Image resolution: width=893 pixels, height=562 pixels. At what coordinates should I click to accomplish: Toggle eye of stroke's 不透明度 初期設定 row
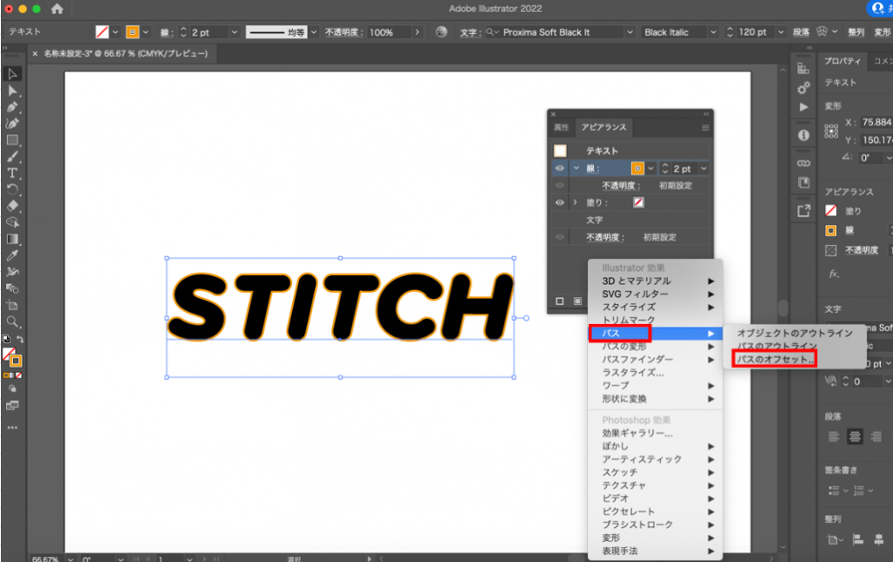tap(559, 186)
